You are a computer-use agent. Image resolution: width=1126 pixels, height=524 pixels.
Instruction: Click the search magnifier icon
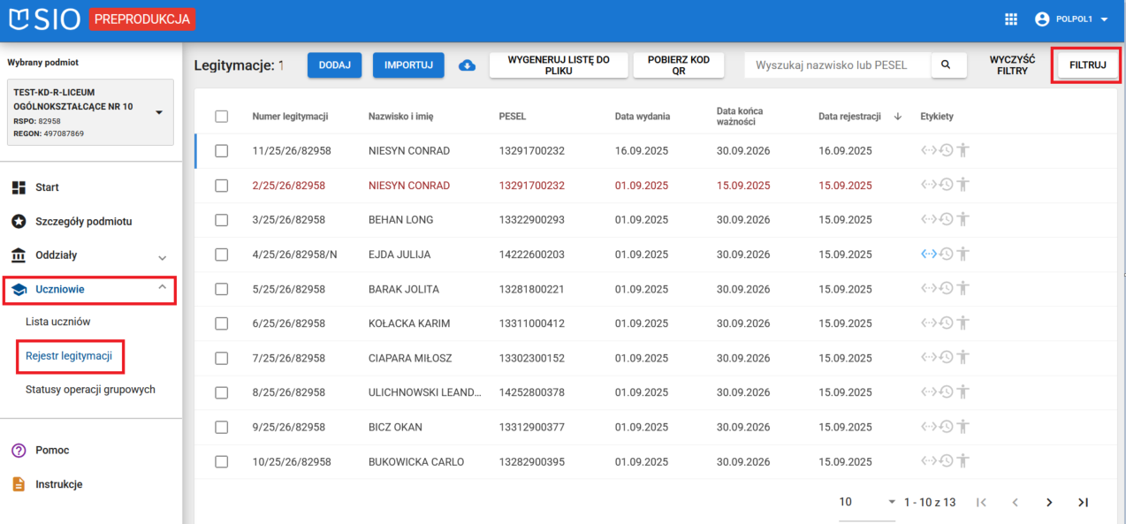coord(946,65)
